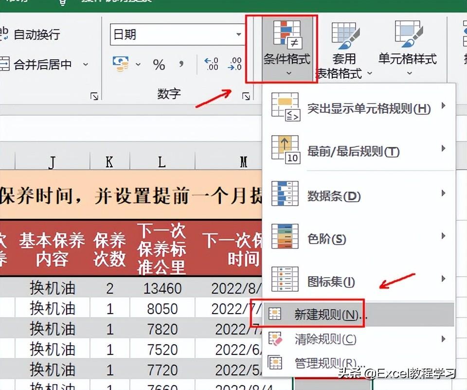Expand the accounting format dropdown arrow
The image size is (467, 390).
coord(138,64)
